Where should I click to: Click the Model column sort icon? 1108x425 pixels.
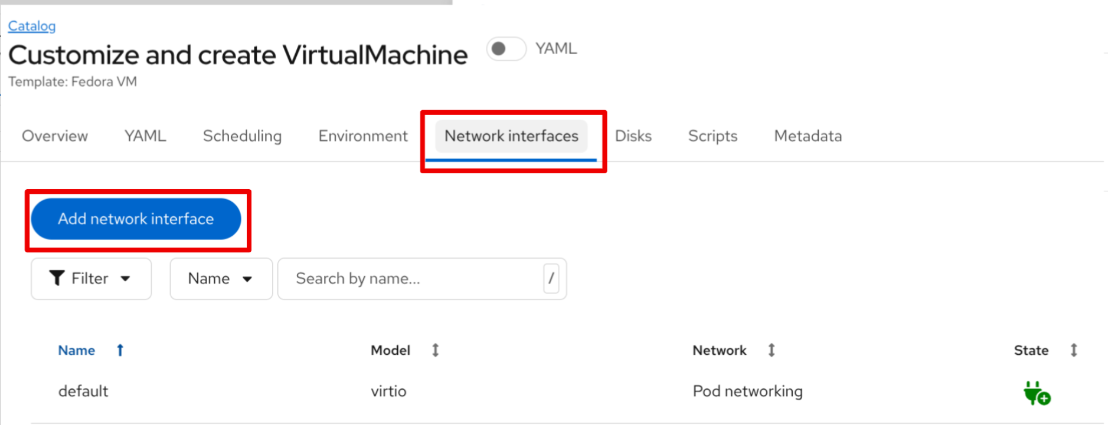(x=435, y=350)
